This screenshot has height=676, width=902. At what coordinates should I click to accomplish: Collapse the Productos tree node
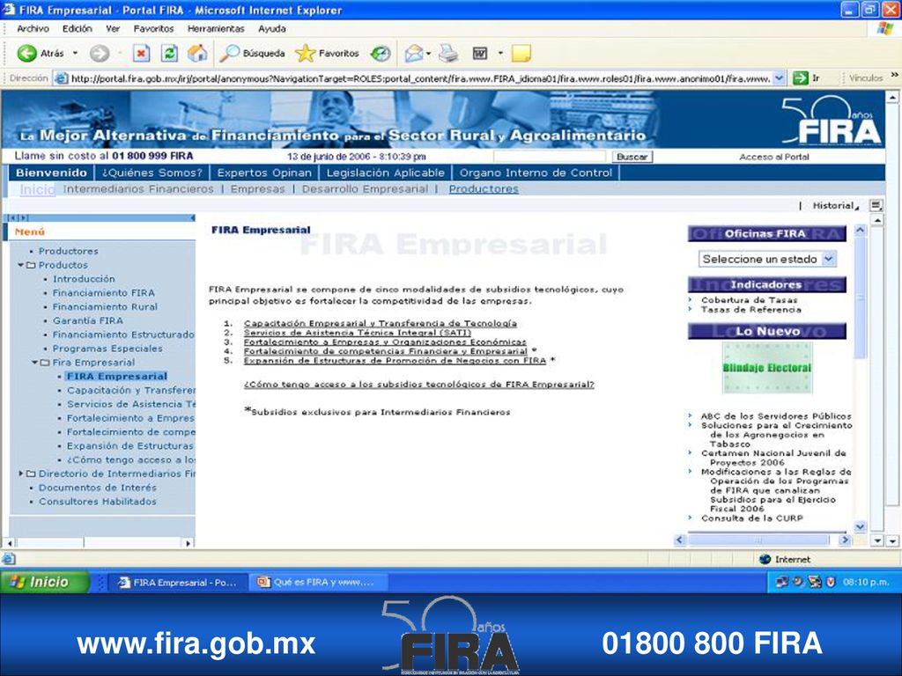21,265
